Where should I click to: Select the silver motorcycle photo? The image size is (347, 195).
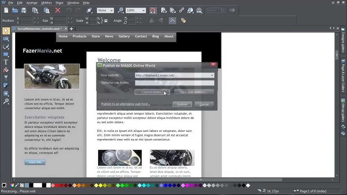tap(52, 76)
